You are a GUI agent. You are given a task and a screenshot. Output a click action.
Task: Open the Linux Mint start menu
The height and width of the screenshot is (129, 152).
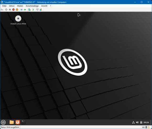(3, 122)
